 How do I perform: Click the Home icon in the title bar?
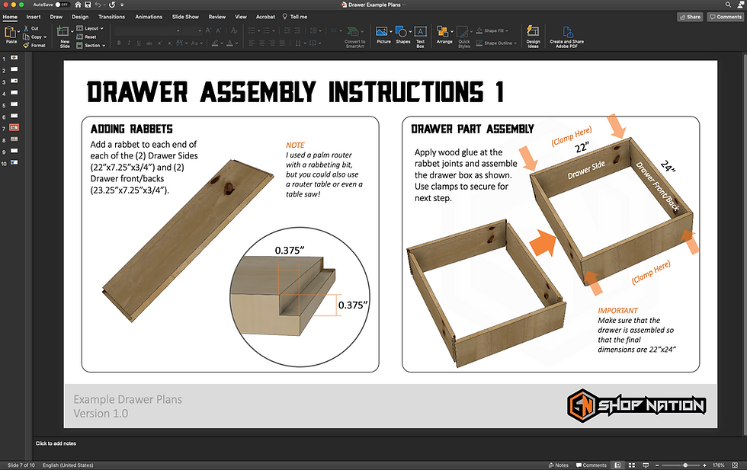(x=78, y=5)
